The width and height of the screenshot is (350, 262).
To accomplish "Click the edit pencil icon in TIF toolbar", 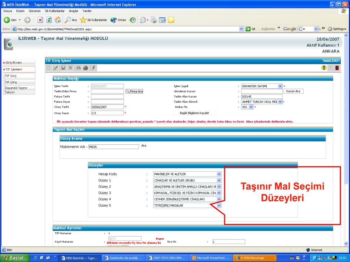I will 56,68.
